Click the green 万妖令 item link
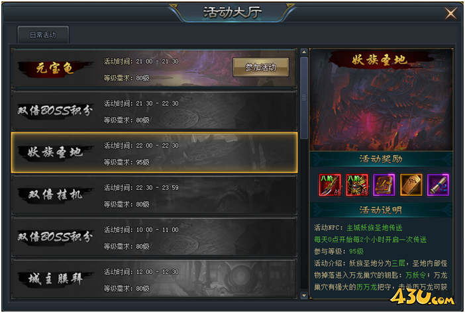 [415, 275]
